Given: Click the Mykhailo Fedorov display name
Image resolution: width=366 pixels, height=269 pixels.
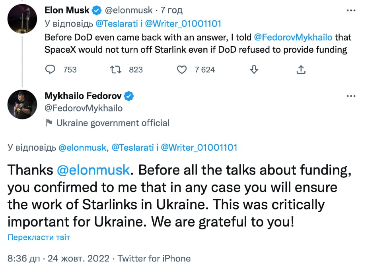Looking at the screenshot, I should (x=84, y=96).
